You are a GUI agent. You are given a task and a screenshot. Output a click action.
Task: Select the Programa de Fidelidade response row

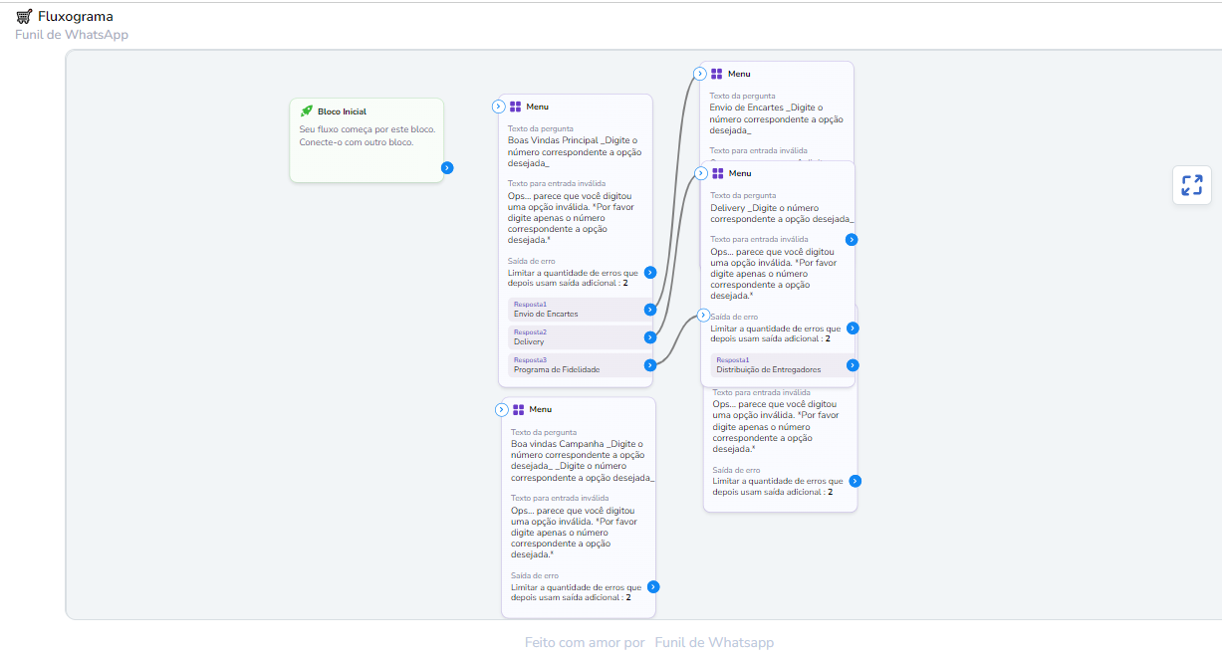pos(575,365)
